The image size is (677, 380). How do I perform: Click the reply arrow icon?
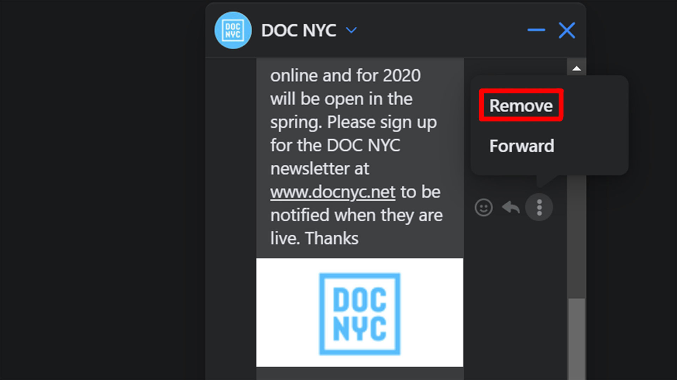[511, 207]
